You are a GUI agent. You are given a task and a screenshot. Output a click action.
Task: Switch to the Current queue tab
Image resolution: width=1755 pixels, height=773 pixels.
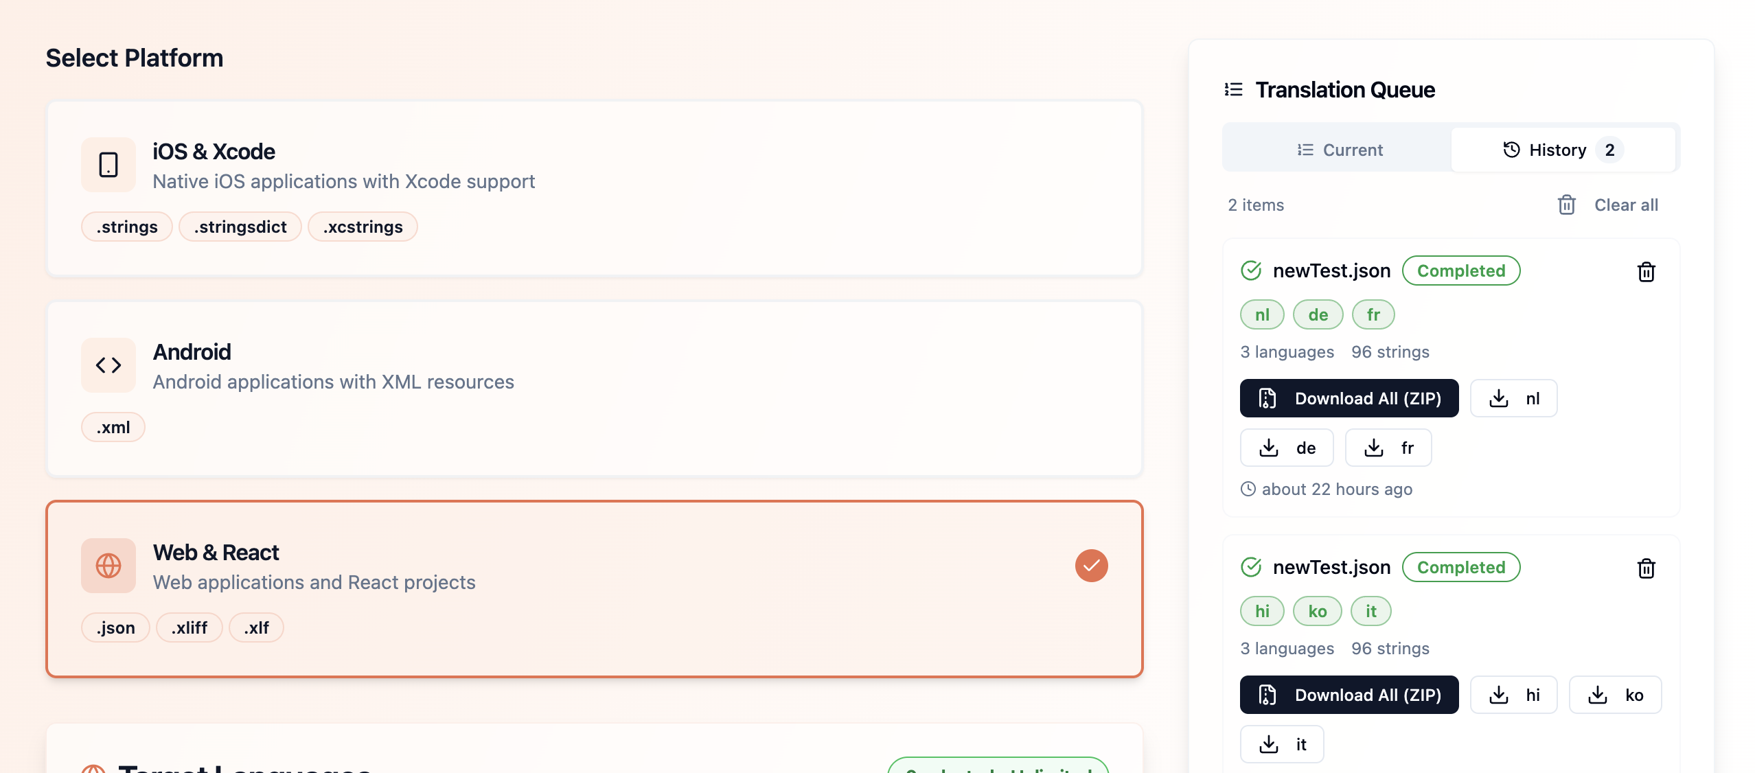click(x=1339, y=149)
